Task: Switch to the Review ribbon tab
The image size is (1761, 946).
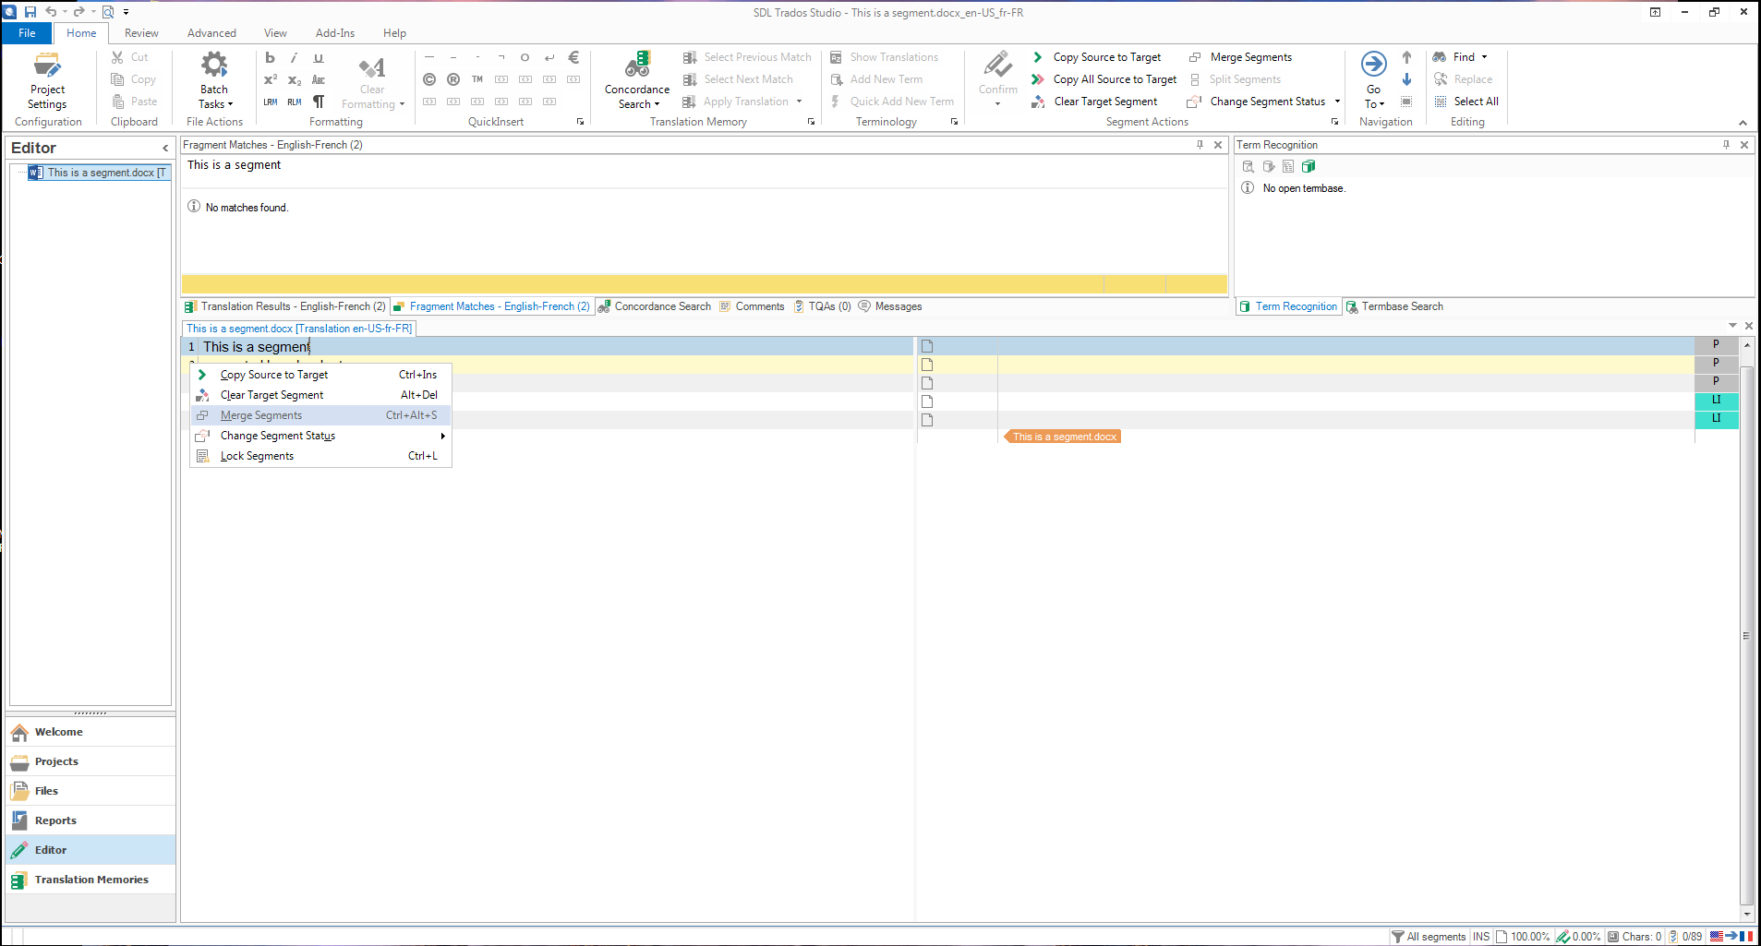Action: (x=141, y=33)
